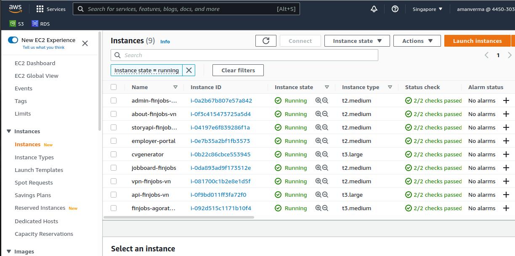Zoom in filter icon for admin-finjobs row
This screenshot has height=256, width=515.
[319, 100]
